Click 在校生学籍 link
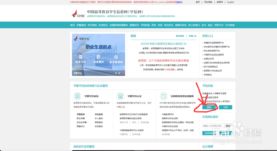Viewport: 277px width, 151px height. [x=82, y=122]
